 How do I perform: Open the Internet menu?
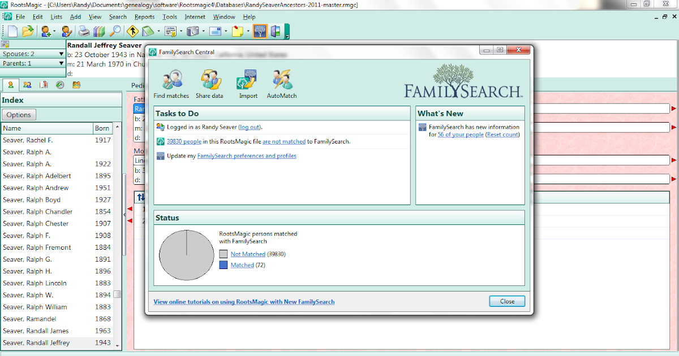click(x=195, y=17)
